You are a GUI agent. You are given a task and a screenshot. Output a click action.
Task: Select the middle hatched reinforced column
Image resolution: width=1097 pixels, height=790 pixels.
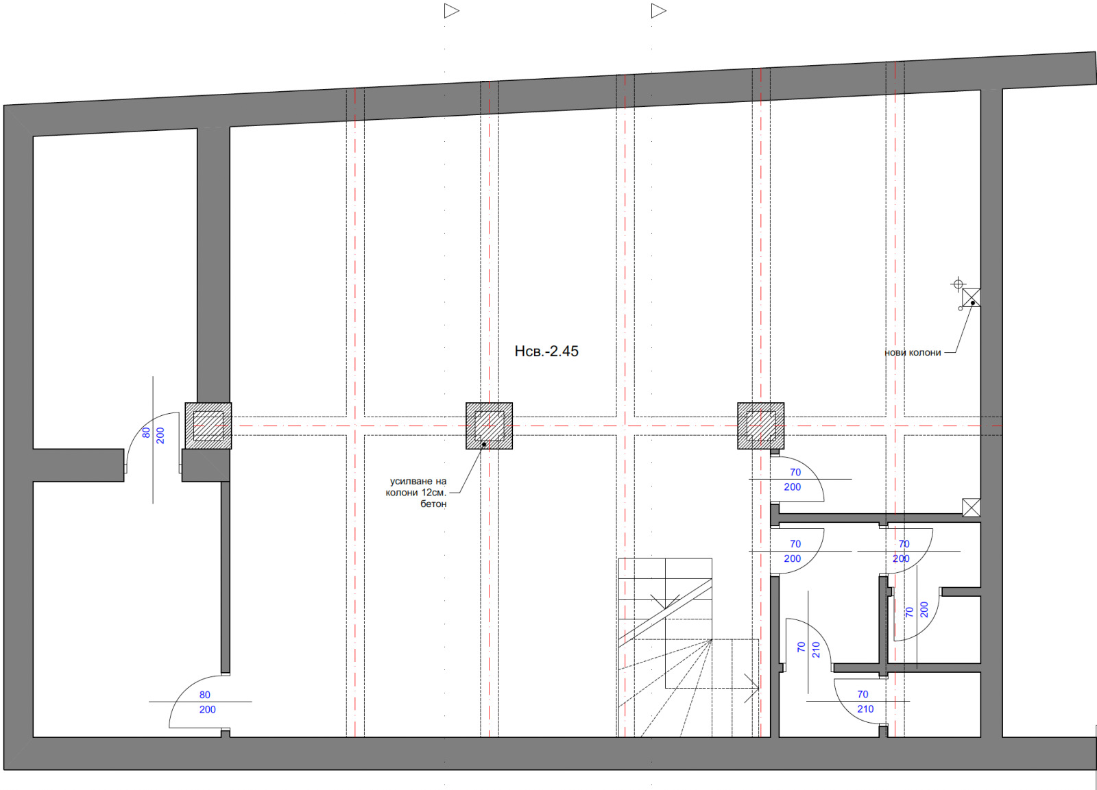click(x=489, y=425)
